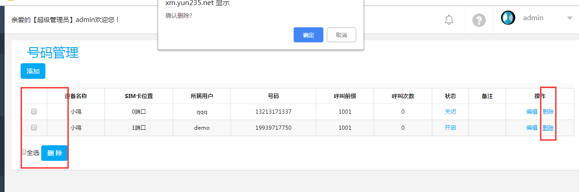Click 删除 link for number 19939717750
This screenshot has width=579, height=192.
coord(548,128)
